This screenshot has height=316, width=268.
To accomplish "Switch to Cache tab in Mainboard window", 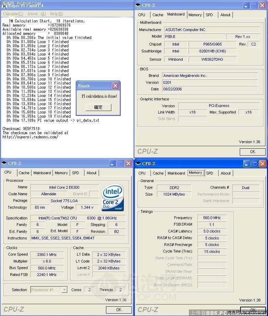I will click(158, 15).
